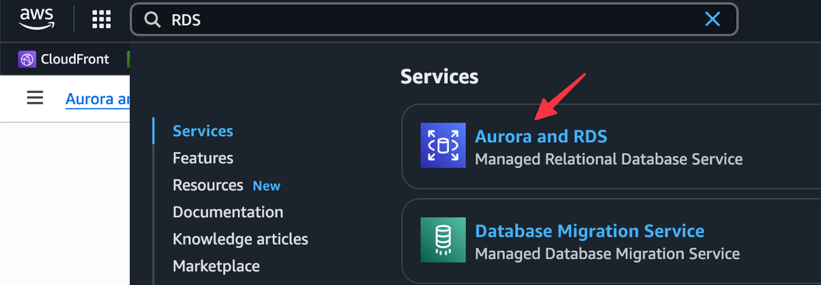Viewport: 821px width, 285px height.
Task: Select Services in search categories
Action: tap(203, 131)
